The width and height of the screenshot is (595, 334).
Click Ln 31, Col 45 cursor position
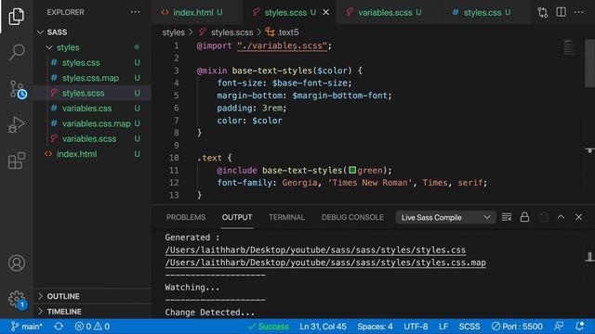(x=323, y=326)
